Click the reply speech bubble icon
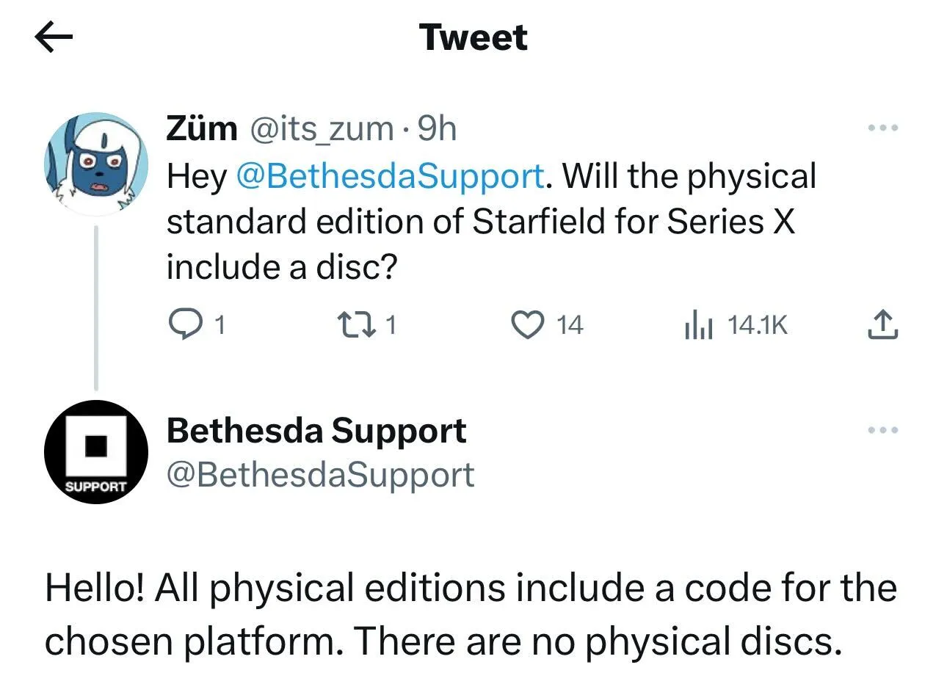 (x=185, y=324)
